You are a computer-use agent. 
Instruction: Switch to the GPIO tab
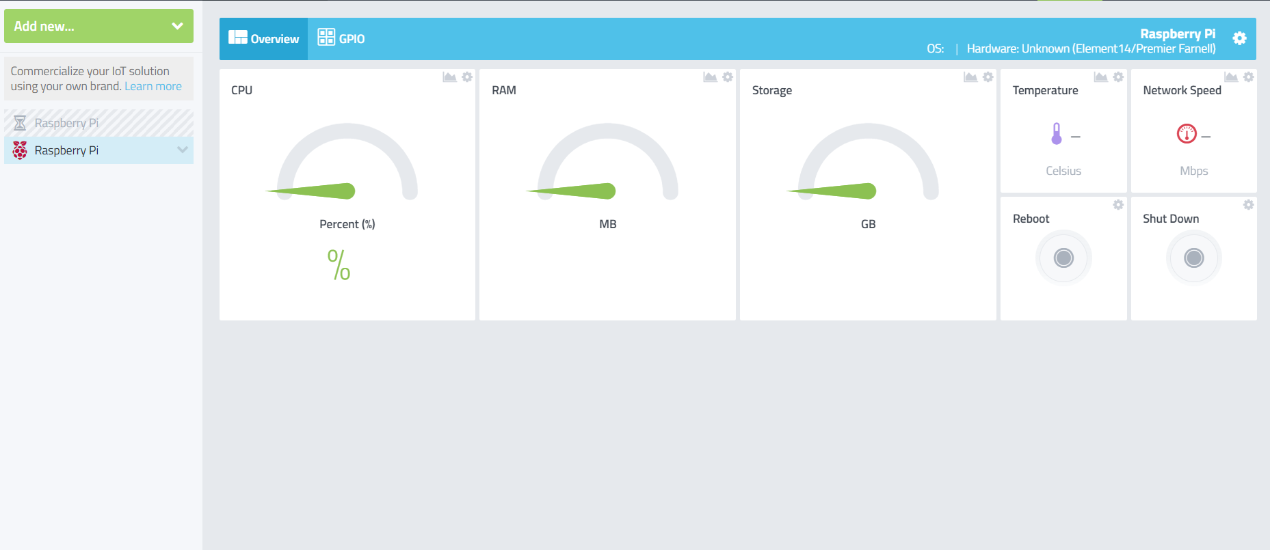341,39
